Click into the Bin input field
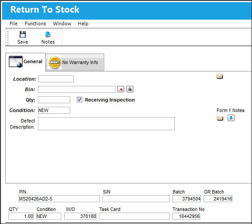252x224 pixels. click(77, 89)
